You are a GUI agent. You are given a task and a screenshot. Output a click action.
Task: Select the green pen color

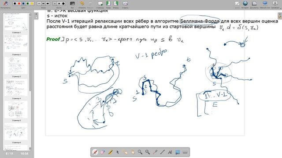[27, 4]
